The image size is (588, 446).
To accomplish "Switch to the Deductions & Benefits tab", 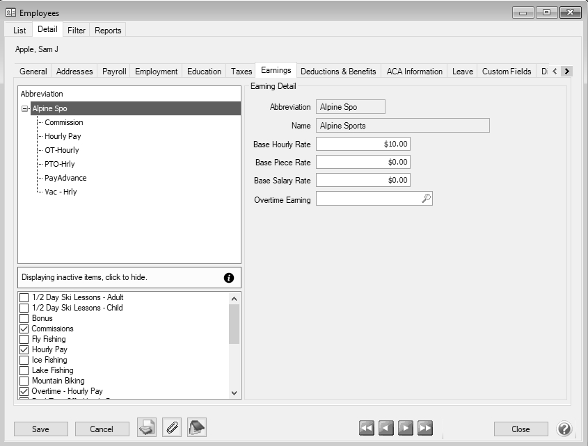I will pyautogui.click(x=338, y=71).
